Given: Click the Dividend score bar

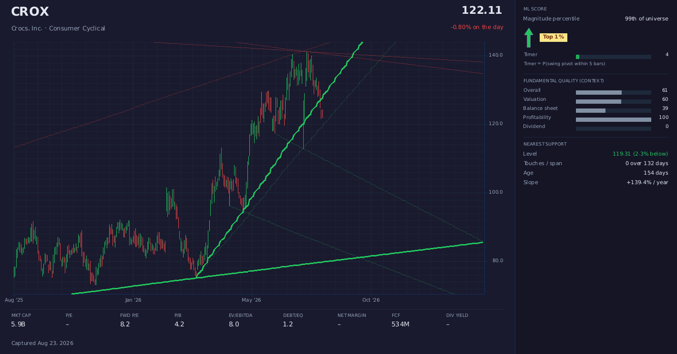Looking at the screenshot, I should 614,128.
